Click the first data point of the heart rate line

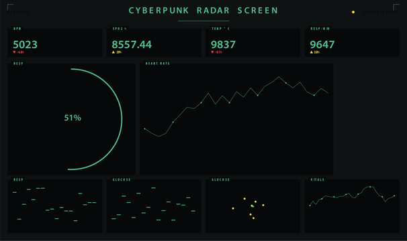point(144,129)
